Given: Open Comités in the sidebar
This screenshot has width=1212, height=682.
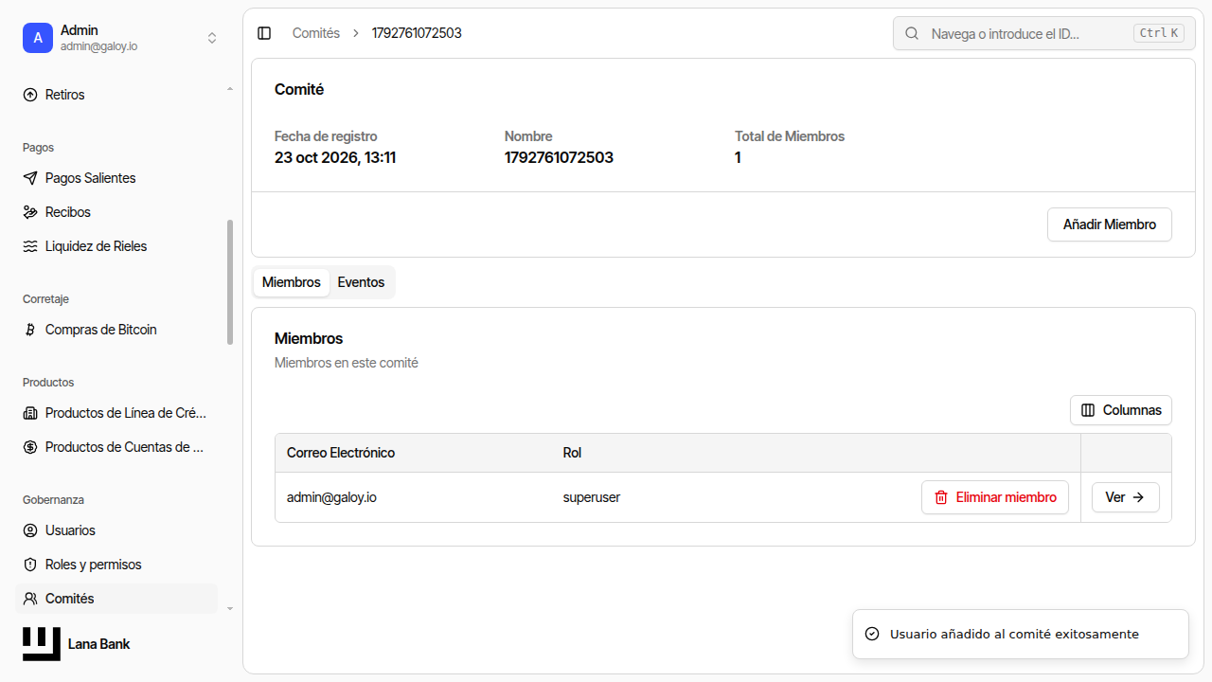Looking at the screenshot, I should 116,599.
